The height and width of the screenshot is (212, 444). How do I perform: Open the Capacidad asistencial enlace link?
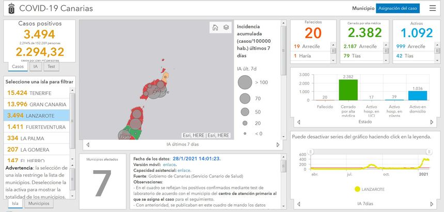point(183,170)
